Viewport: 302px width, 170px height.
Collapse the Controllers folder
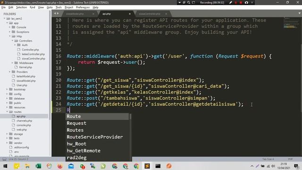pos(12,41)
